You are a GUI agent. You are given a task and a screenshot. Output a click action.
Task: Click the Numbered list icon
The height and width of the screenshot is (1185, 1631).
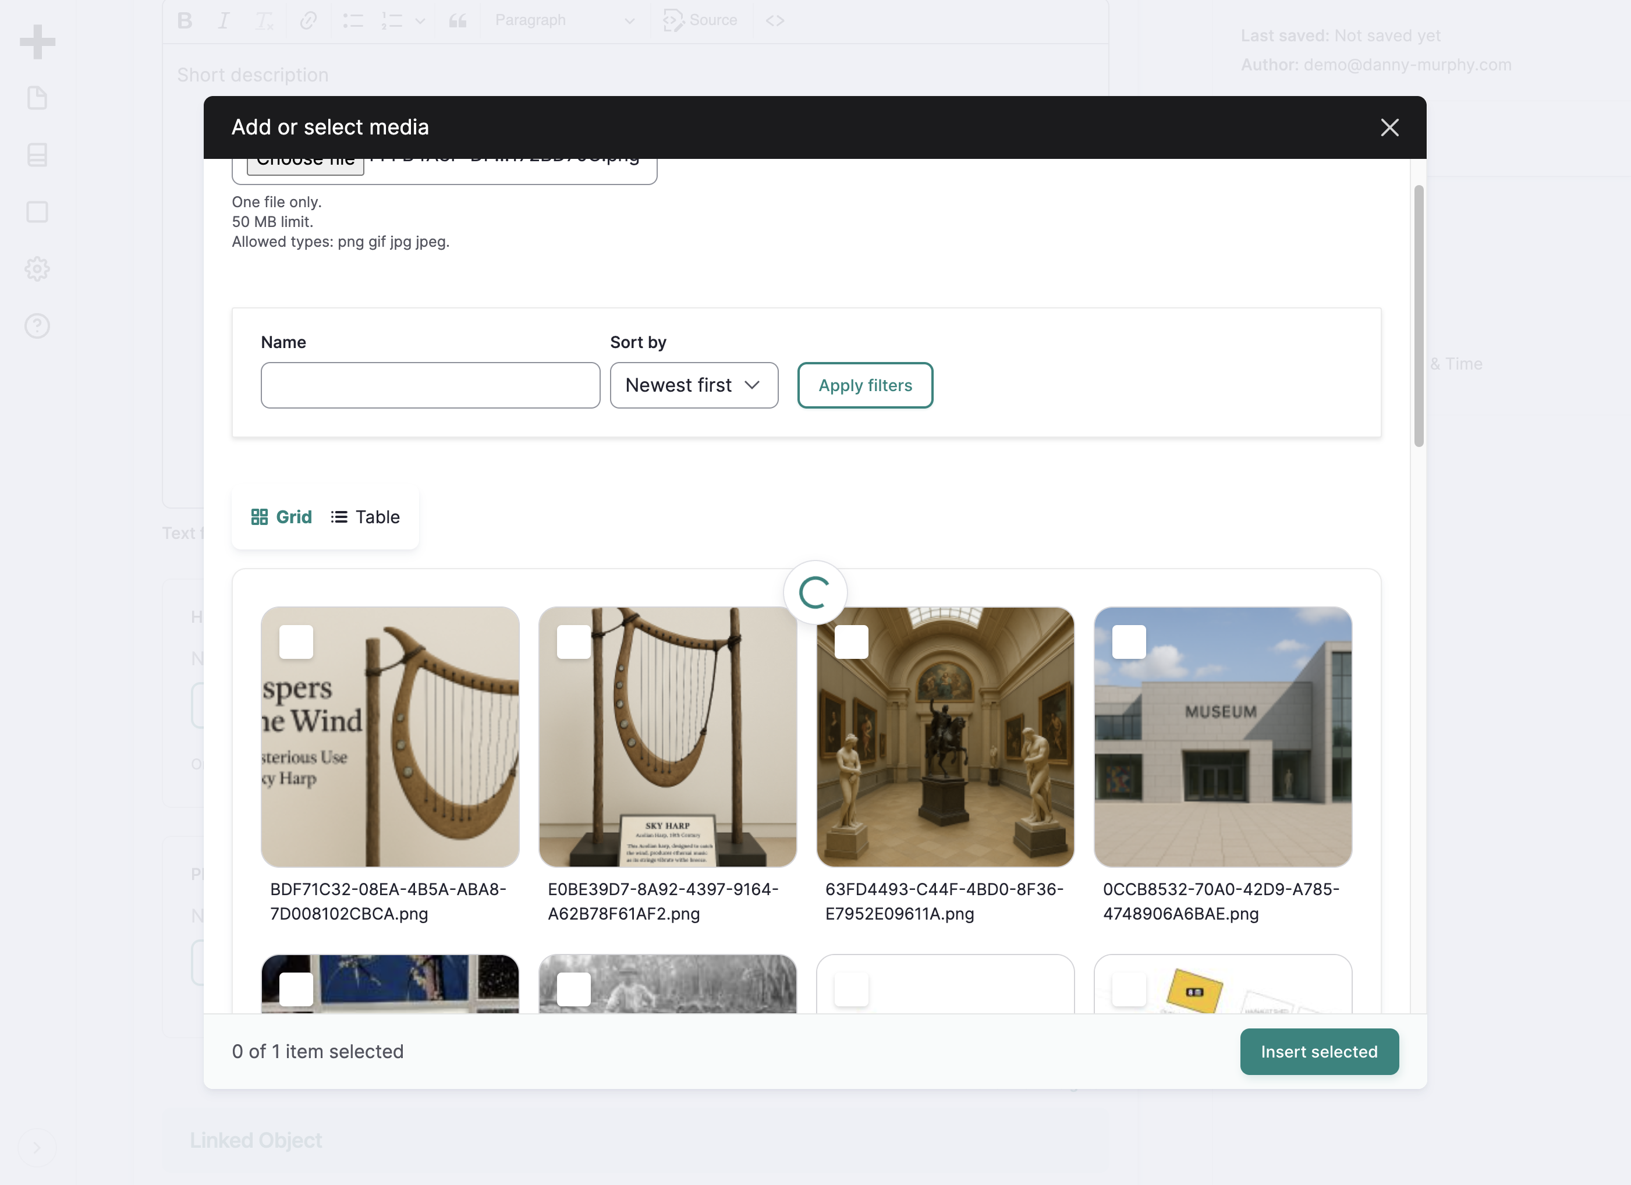pyautogui.click(x=391, y=20)
